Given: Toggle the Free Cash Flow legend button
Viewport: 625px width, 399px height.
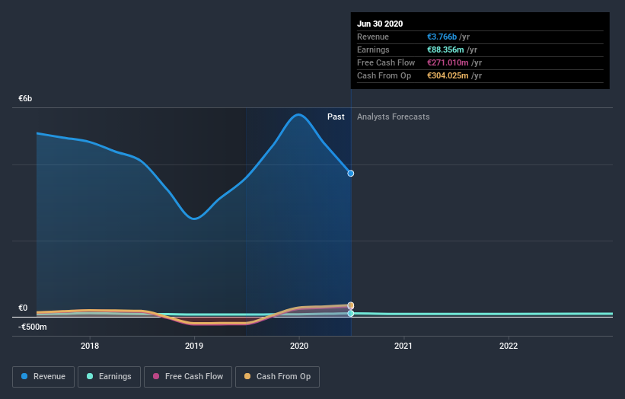Looking at the screenshot, I should (188, 377).
